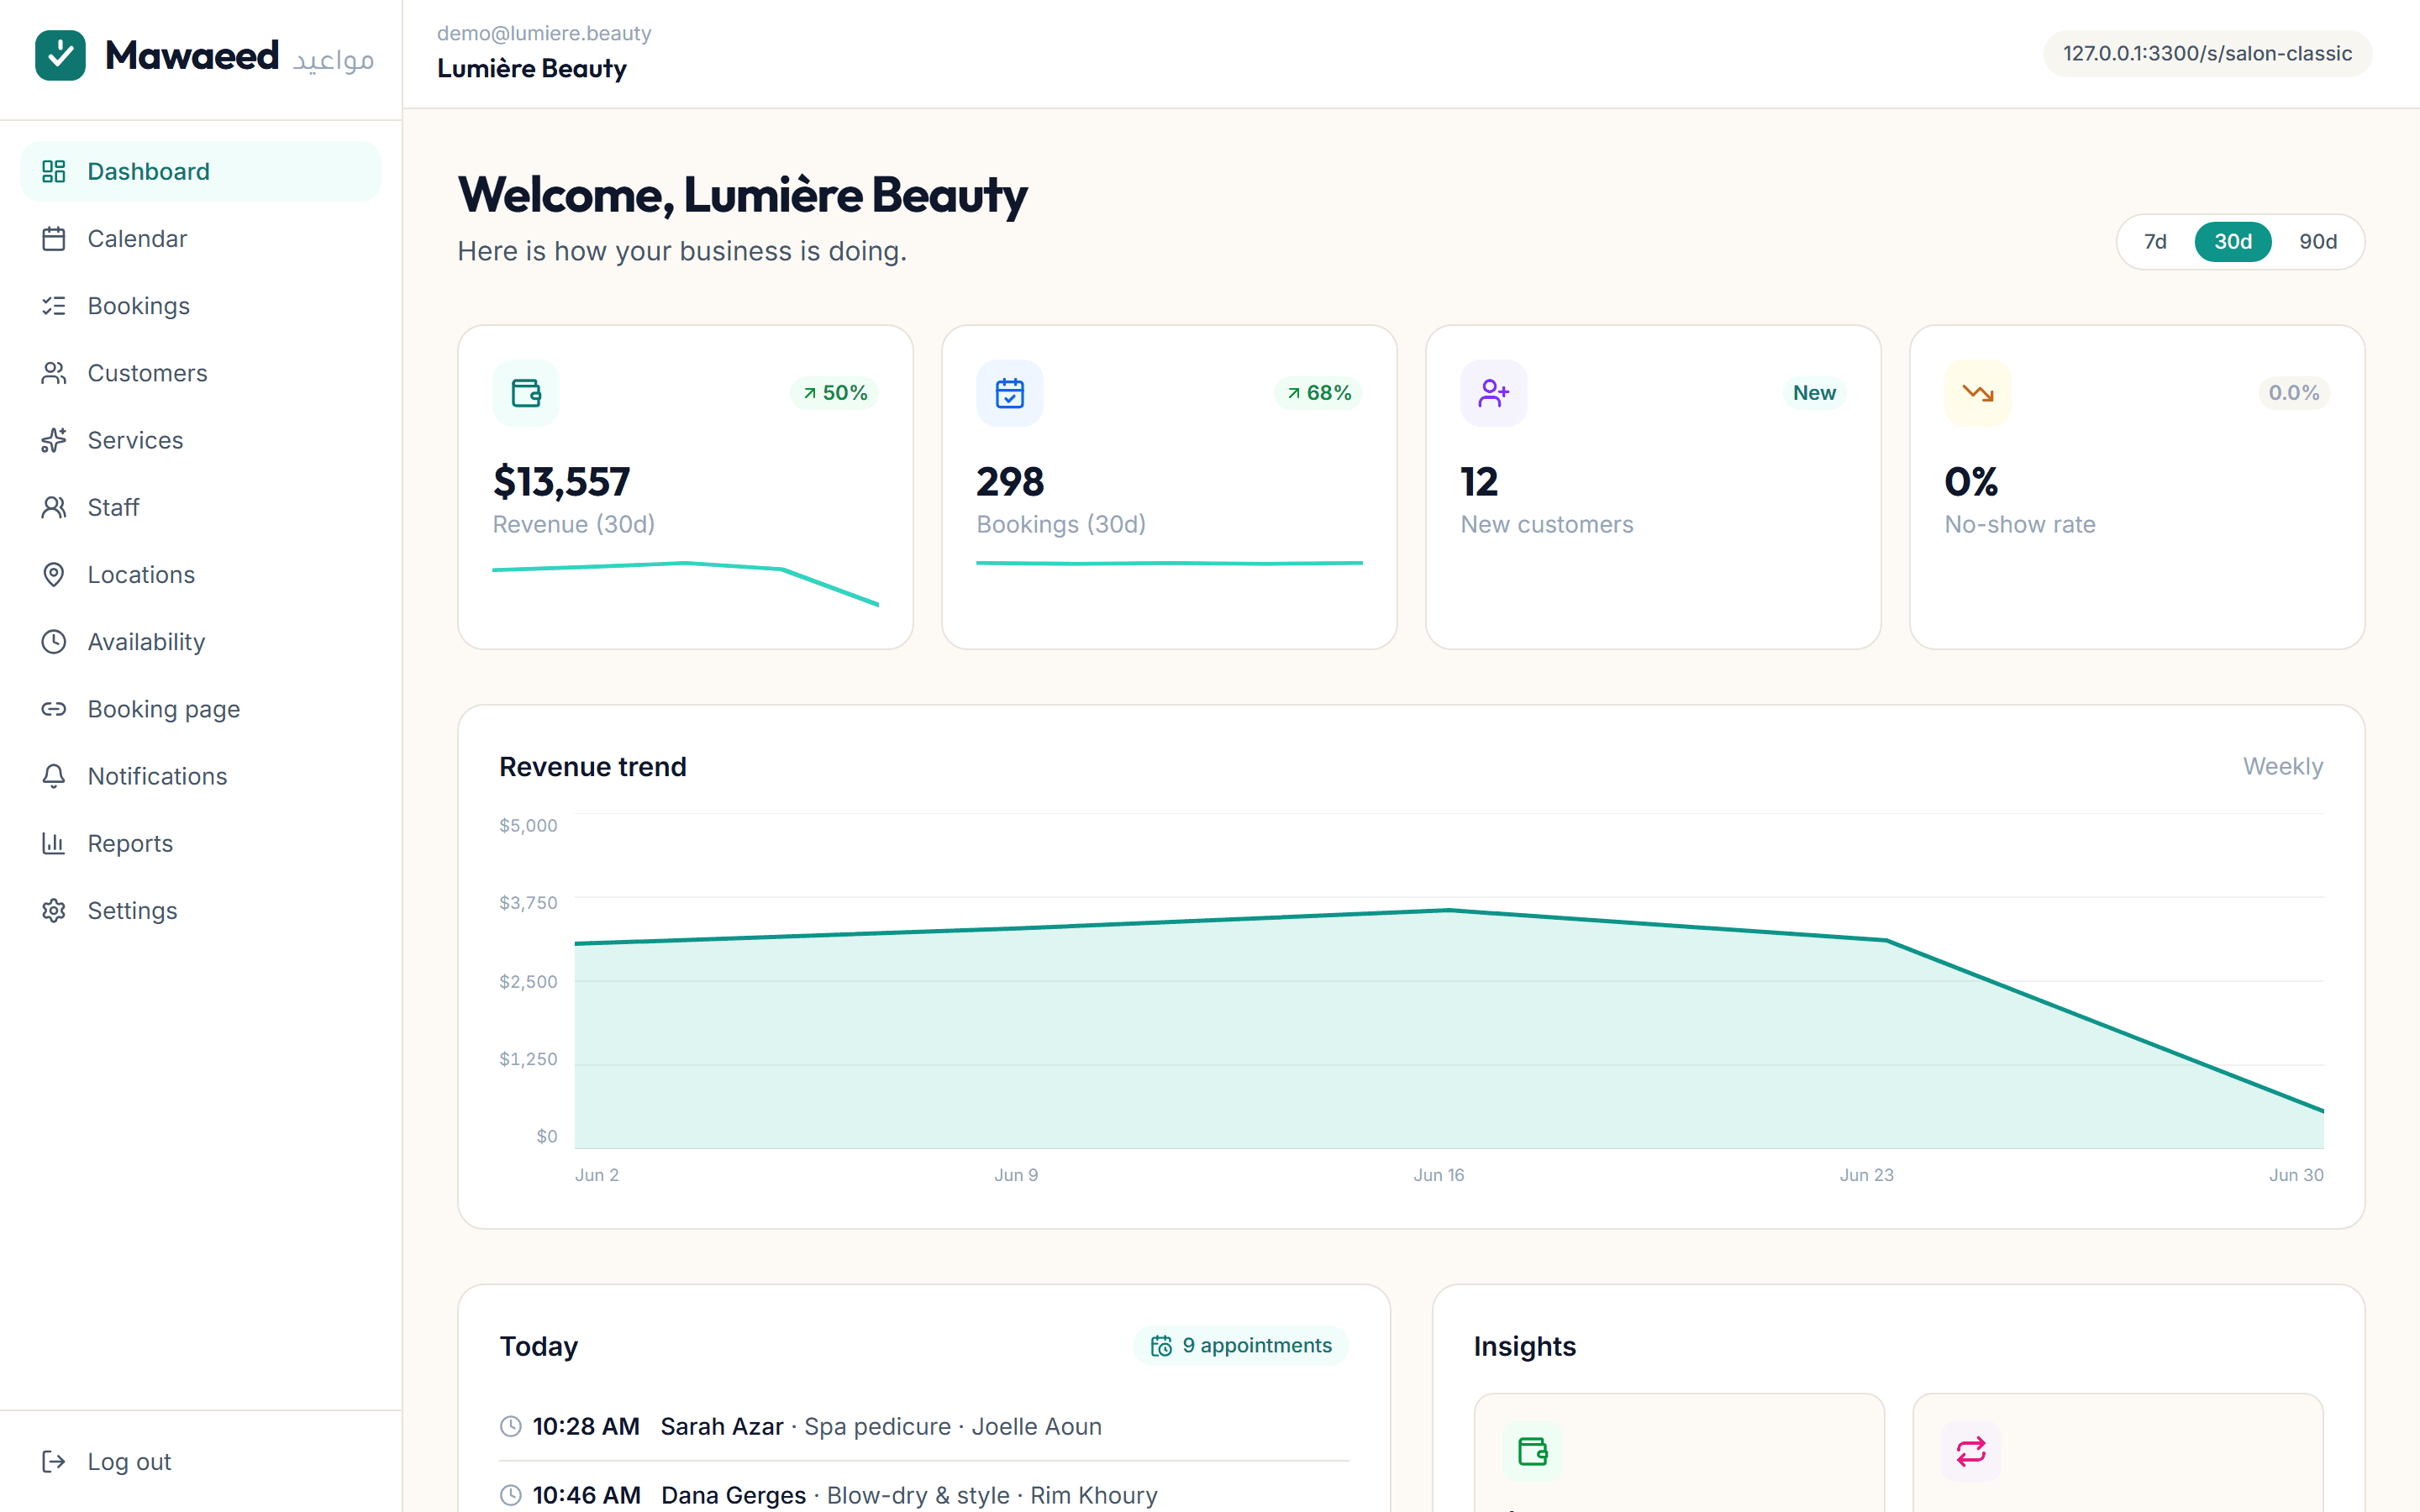Open the Settings section
Screen dimensions: 2420x1512
201,911
